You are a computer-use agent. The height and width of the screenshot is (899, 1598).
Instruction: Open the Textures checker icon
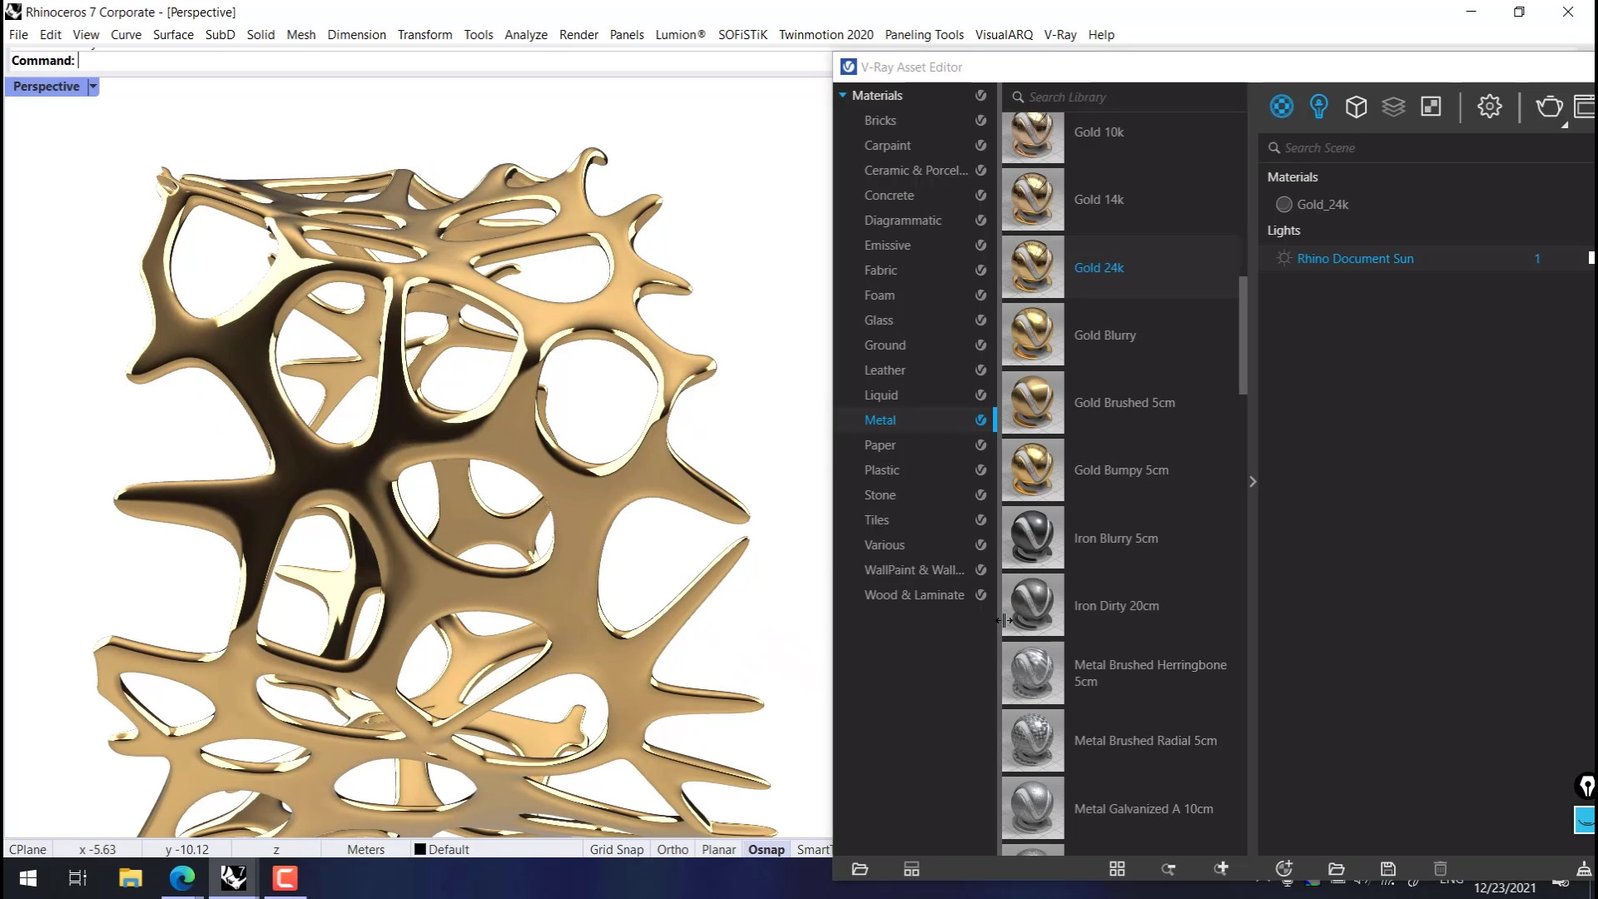1431,107
